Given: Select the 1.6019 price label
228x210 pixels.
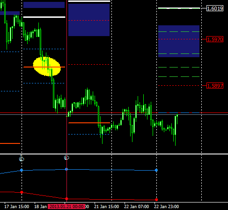Looking at the screenshot, I should [215, 8].
